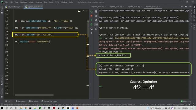Open the Favorites tool window
This screenshot has height=110, width=196.
[x=2, y=93]
